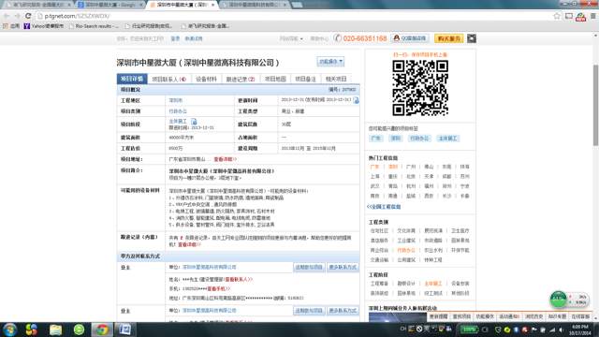Open Chrome from the Windows taskbar

pyautogui.click(x=102, y=330)
